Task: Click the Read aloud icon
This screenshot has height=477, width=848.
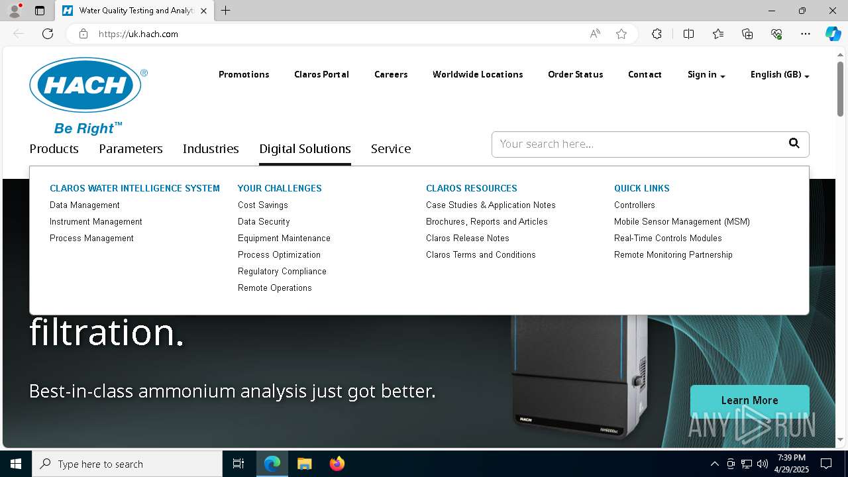Action: click(x=595, y=34)
